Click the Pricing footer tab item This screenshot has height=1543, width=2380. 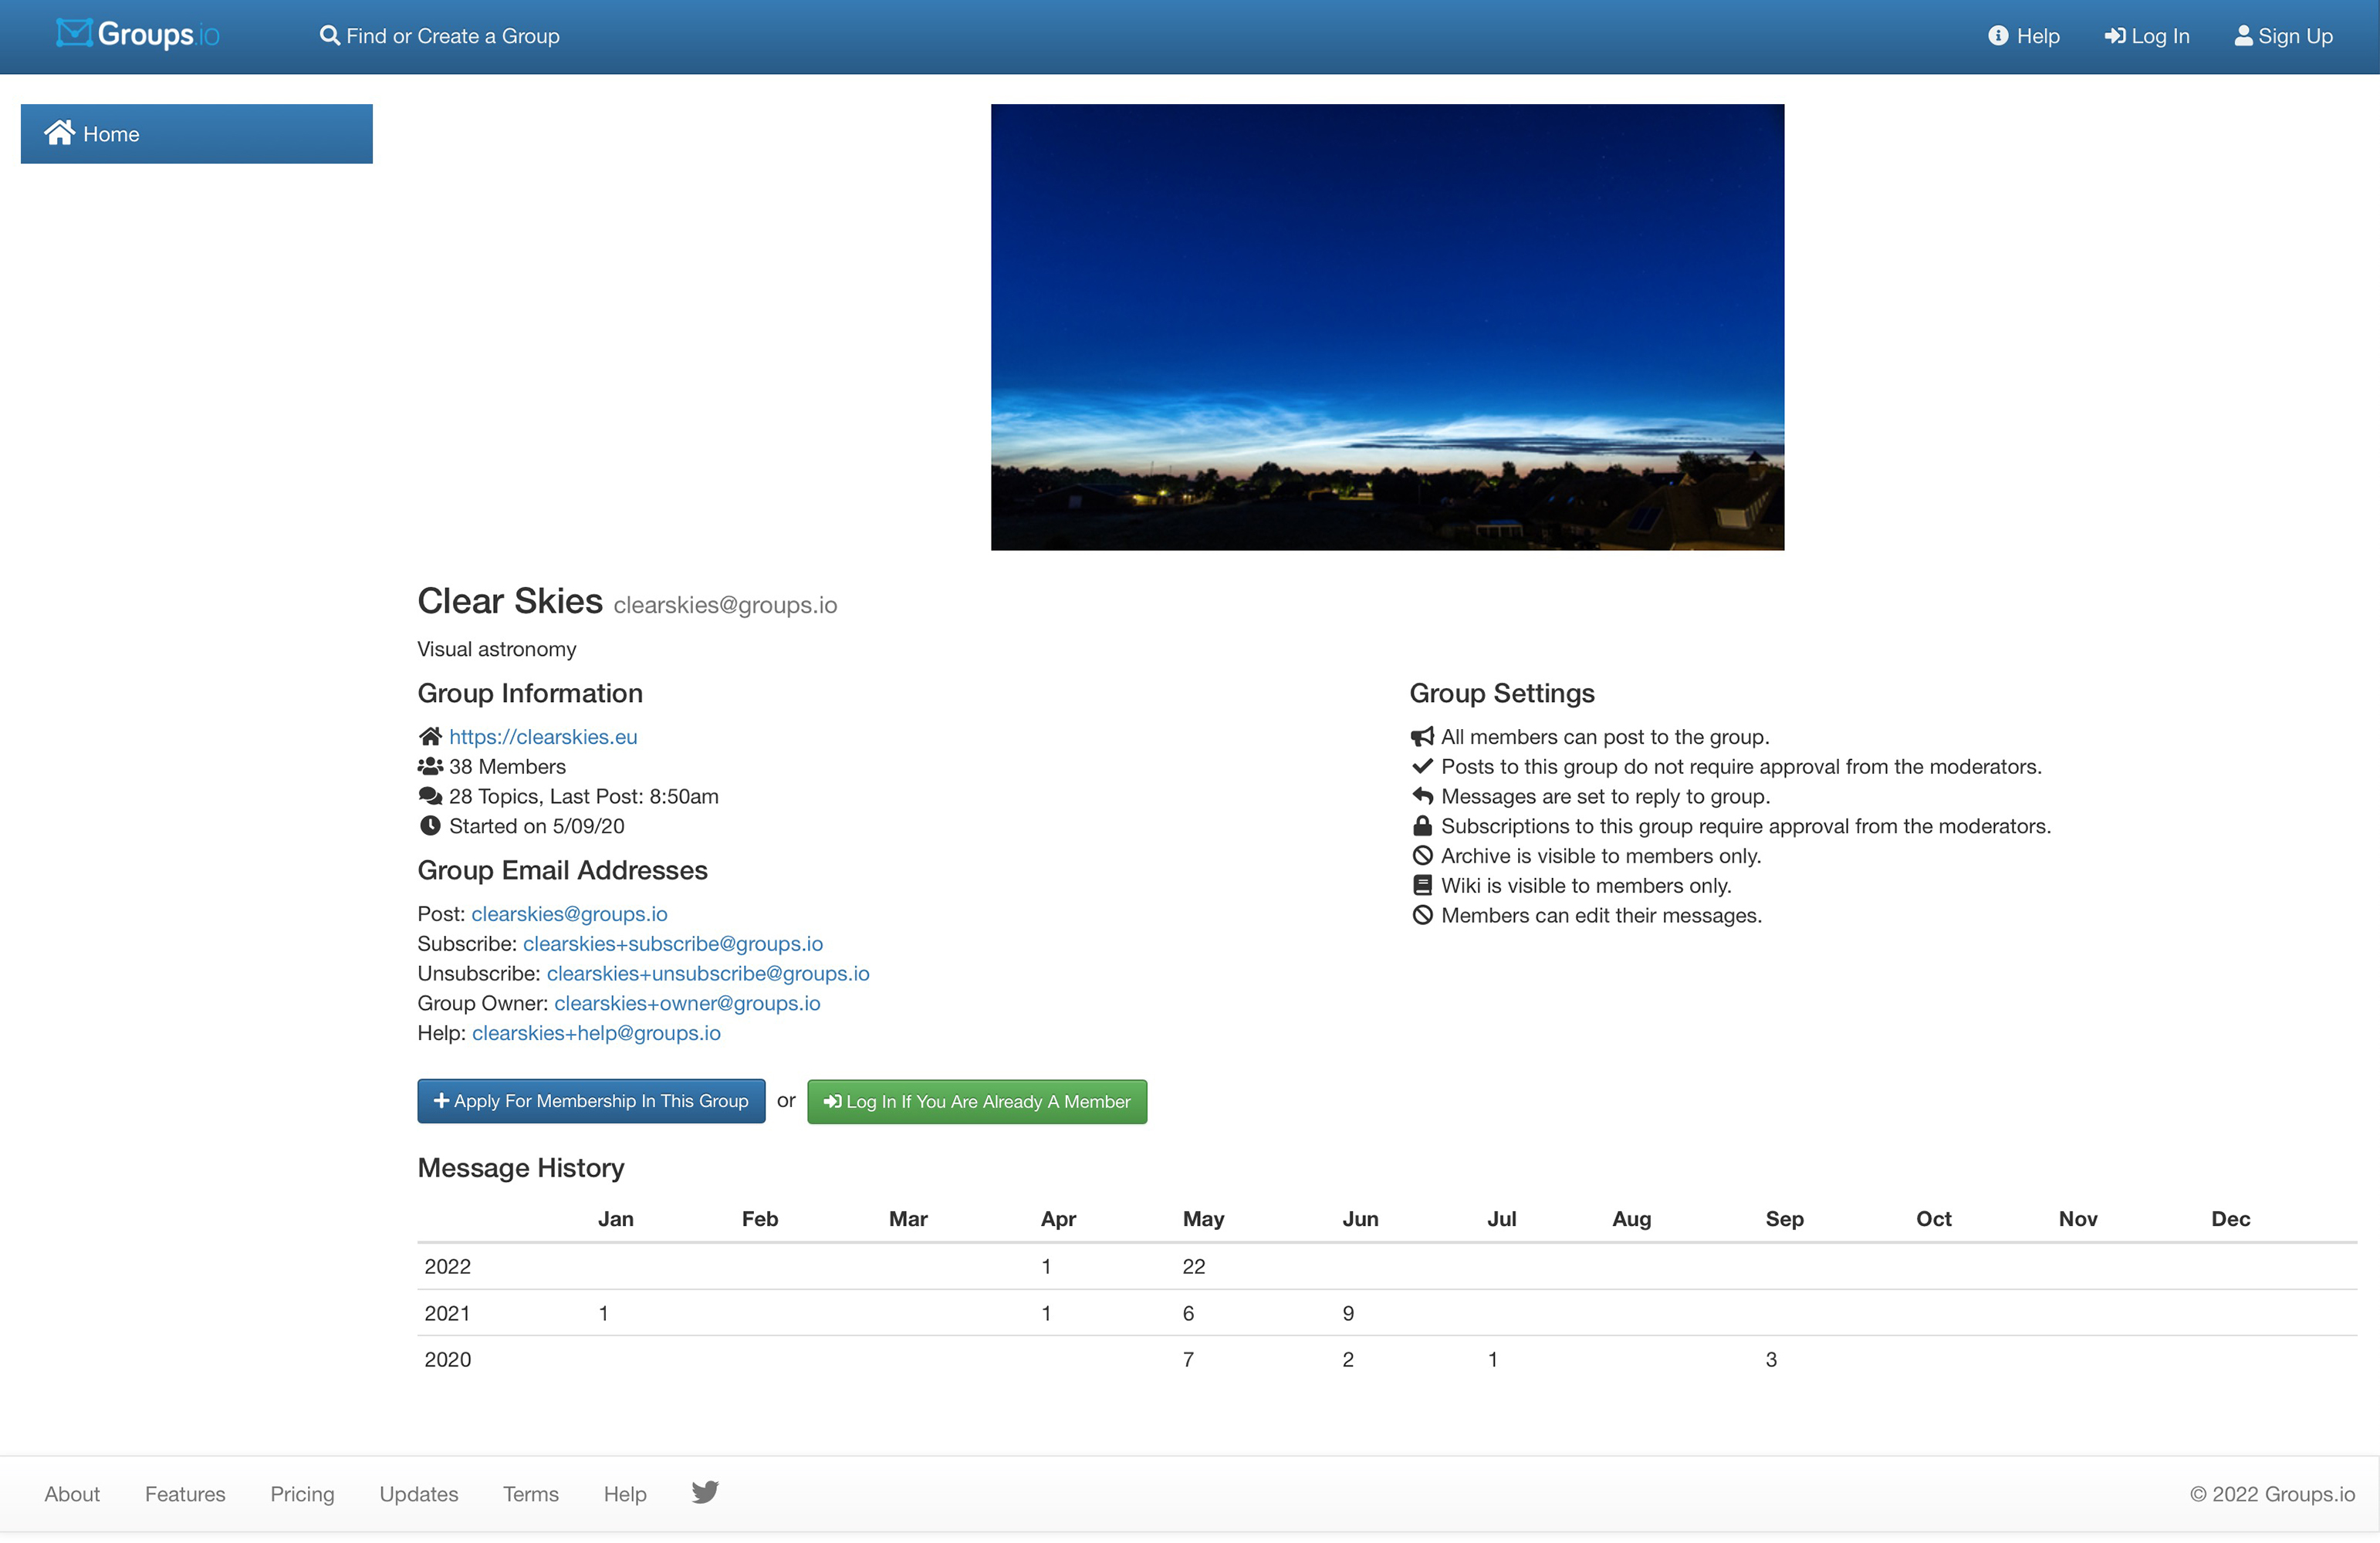[x=300, y=1494]
